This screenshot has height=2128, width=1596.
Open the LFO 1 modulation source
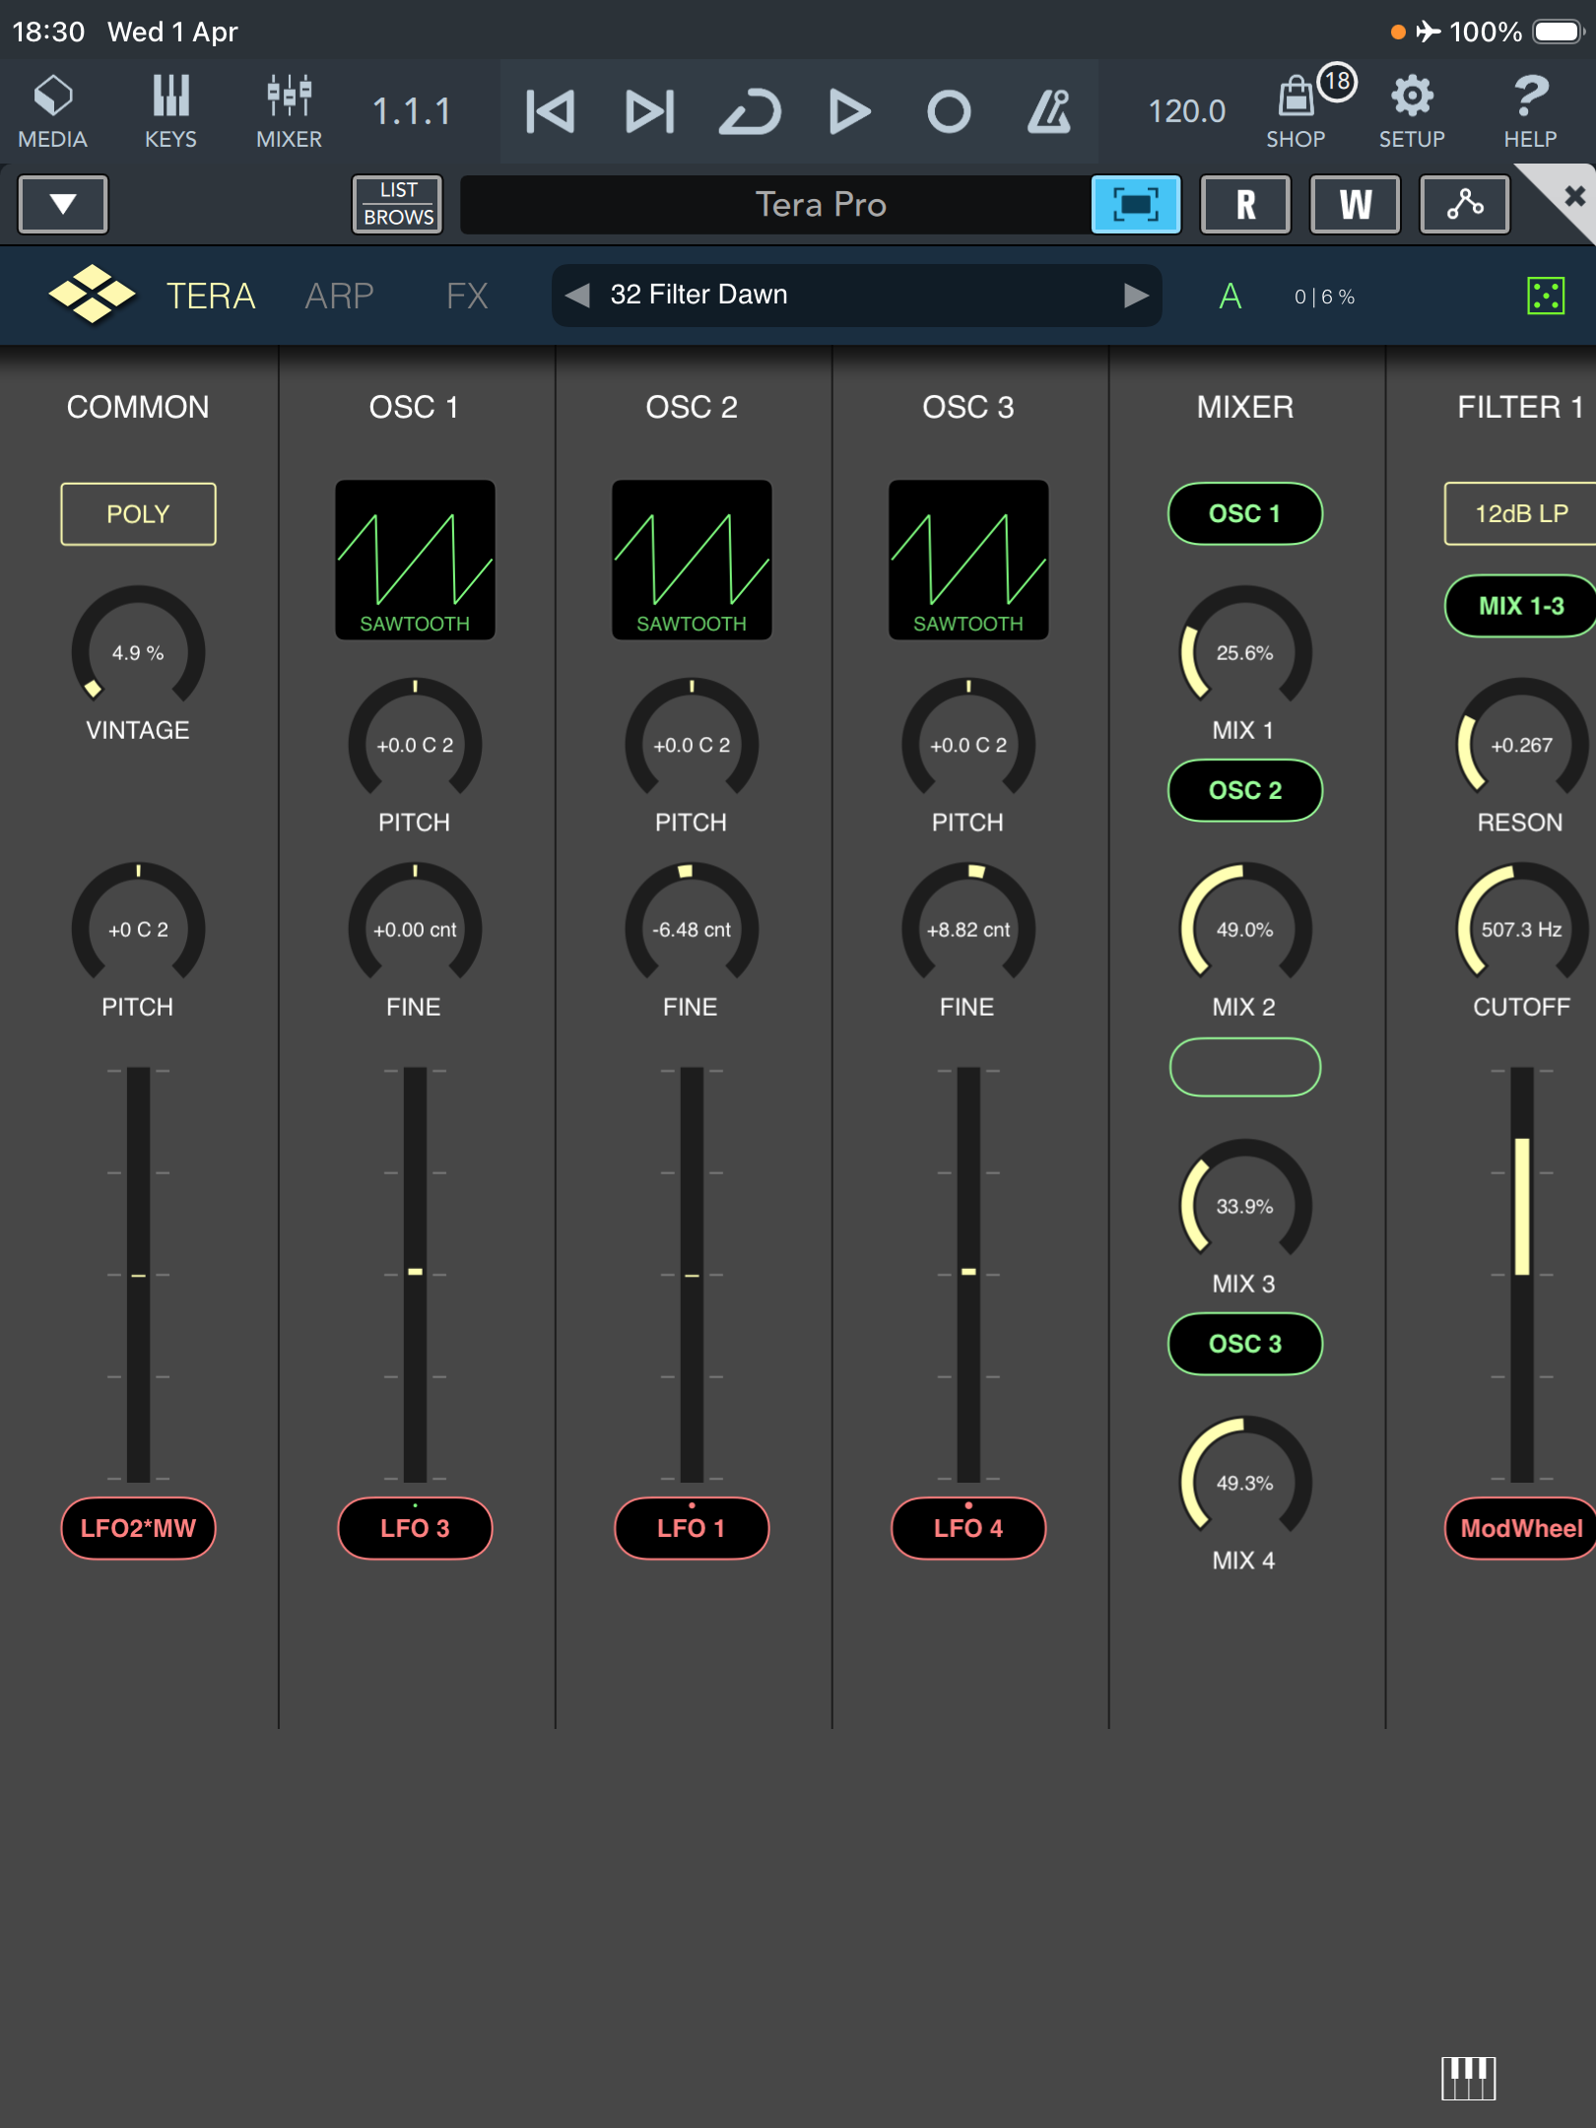click(692, 1528)
